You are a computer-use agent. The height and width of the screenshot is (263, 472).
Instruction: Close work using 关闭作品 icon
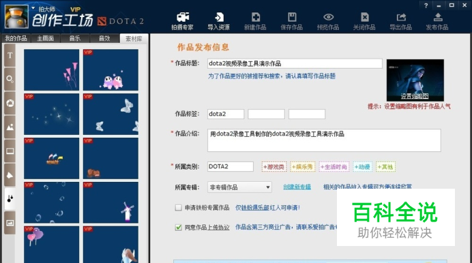click(x=364, y=21)
